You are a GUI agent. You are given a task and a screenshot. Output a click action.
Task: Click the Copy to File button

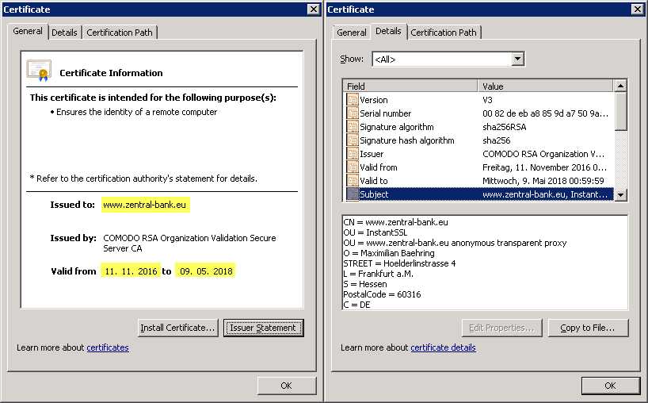click(587, 328)
